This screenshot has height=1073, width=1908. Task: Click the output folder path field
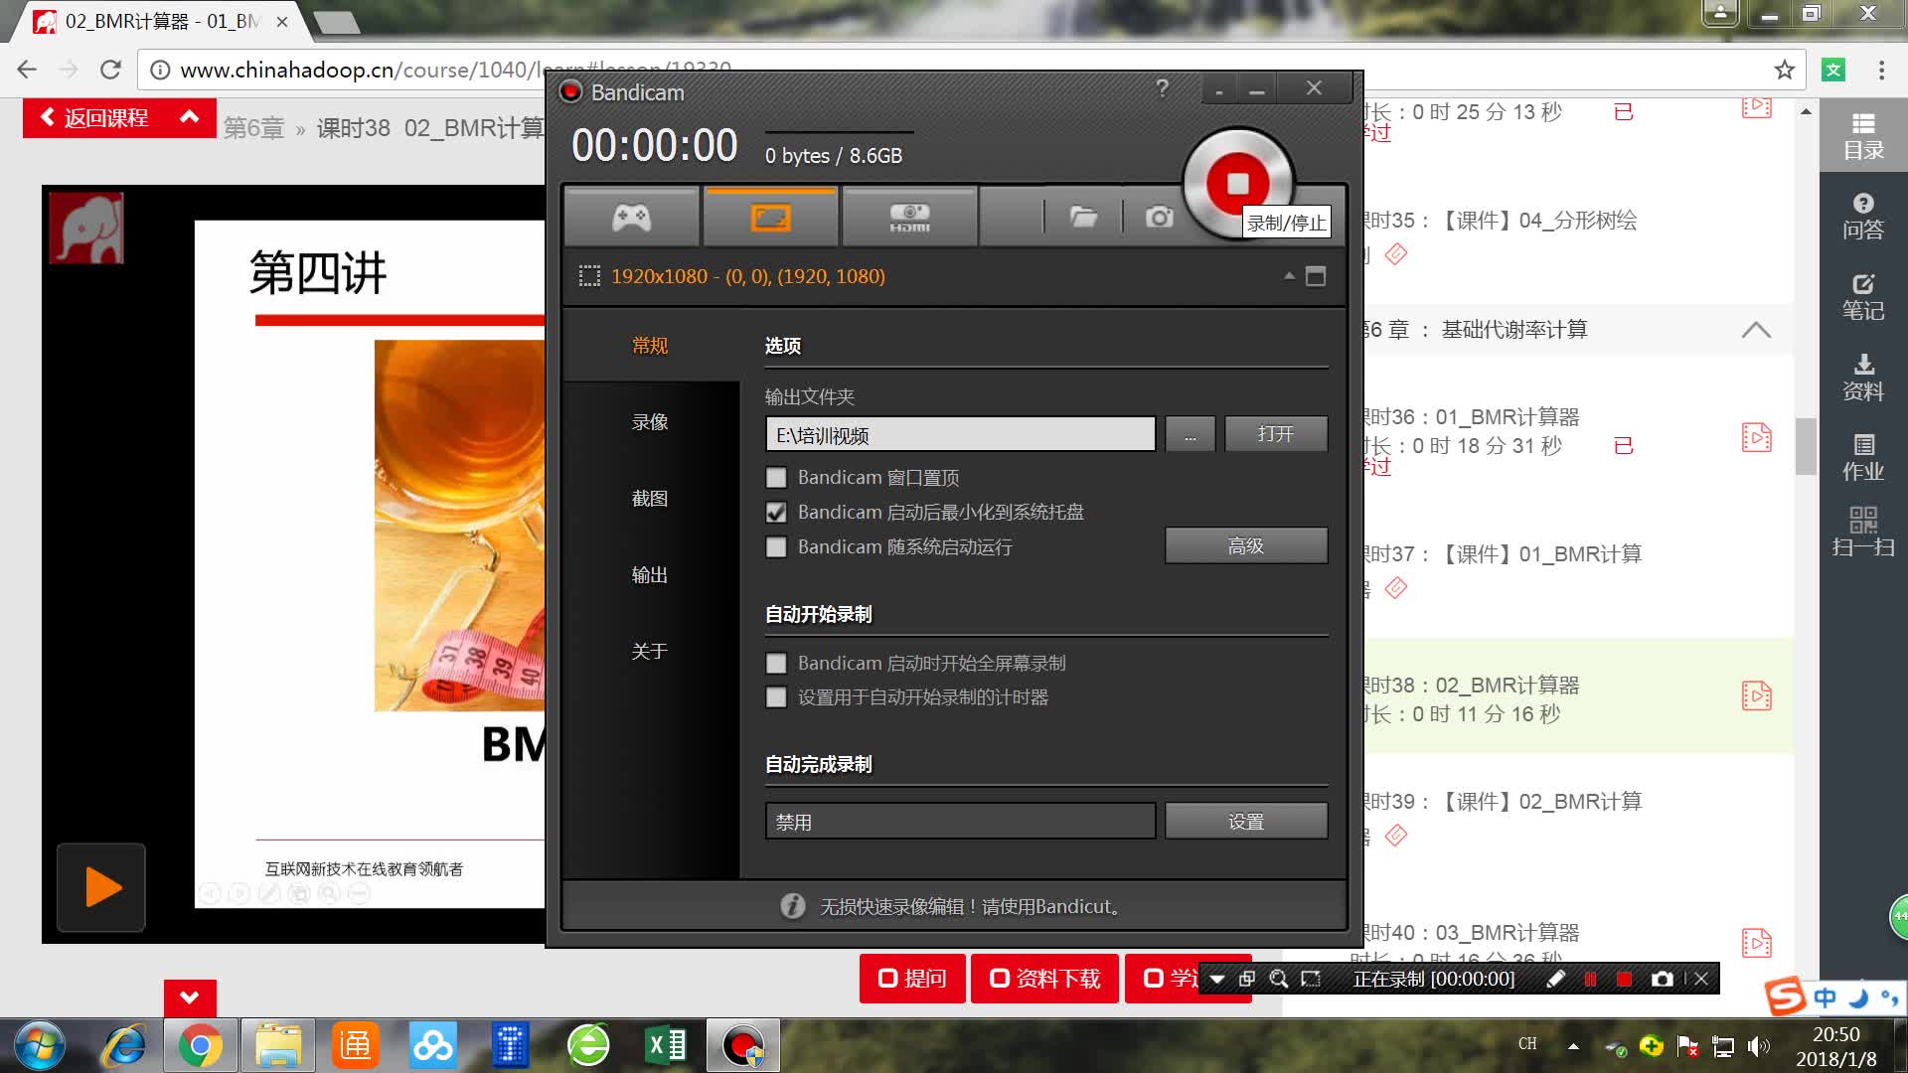click(x=960, y=434)
